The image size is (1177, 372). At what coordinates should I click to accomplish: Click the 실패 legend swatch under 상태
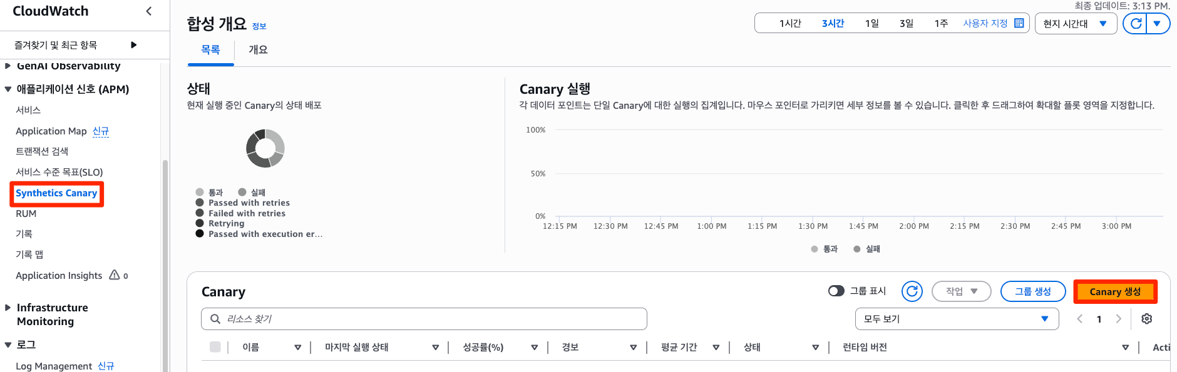(x=242, y=192)
